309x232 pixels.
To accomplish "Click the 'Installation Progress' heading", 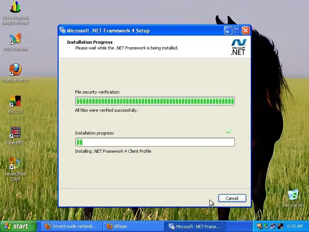I will [x=90, y=42].
